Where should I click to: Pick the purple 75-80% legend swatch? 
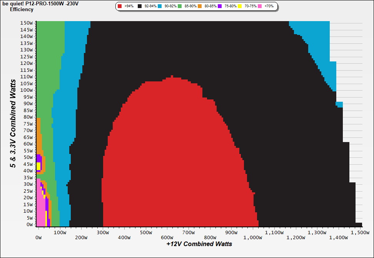(220, 7)
